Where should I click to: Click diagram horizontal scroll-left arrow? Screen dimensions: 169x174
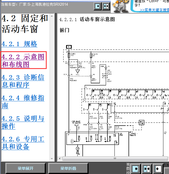[60, 159]
